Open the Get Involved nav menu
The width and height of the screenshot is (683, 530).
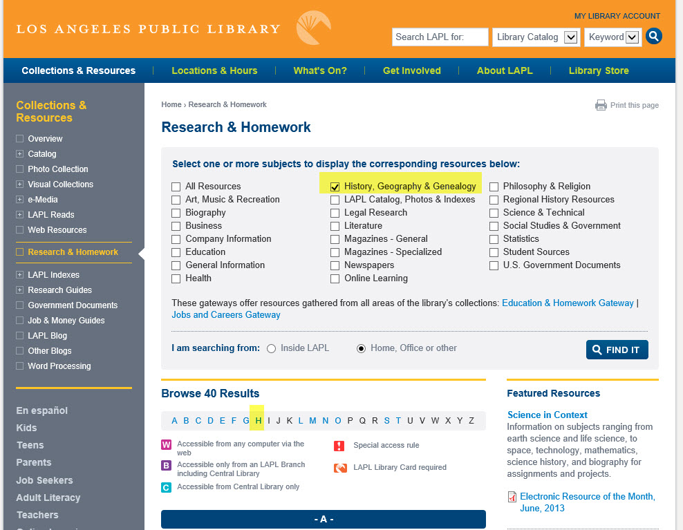pyautogui.click(x=411, y=70)
